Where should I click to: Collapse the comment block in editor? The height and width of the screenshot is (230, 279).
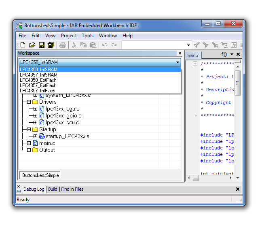pyautogui.click(x=195, y=64)
